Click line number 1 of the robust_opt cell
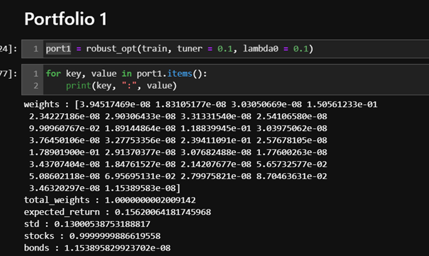Screen dimensions: 429x256 (x=36, y=49)
